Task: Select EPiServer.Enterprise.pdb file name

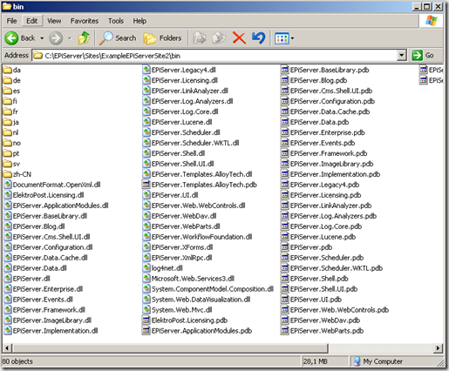Action: [x=328, y=132]
